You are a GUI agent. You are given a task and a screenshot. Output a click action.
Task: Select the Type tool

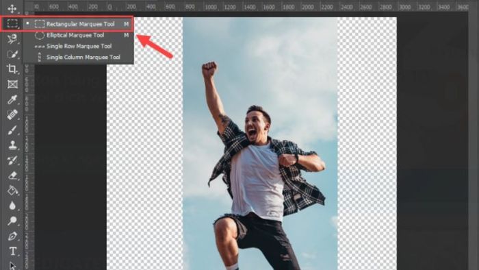point(12,251)
